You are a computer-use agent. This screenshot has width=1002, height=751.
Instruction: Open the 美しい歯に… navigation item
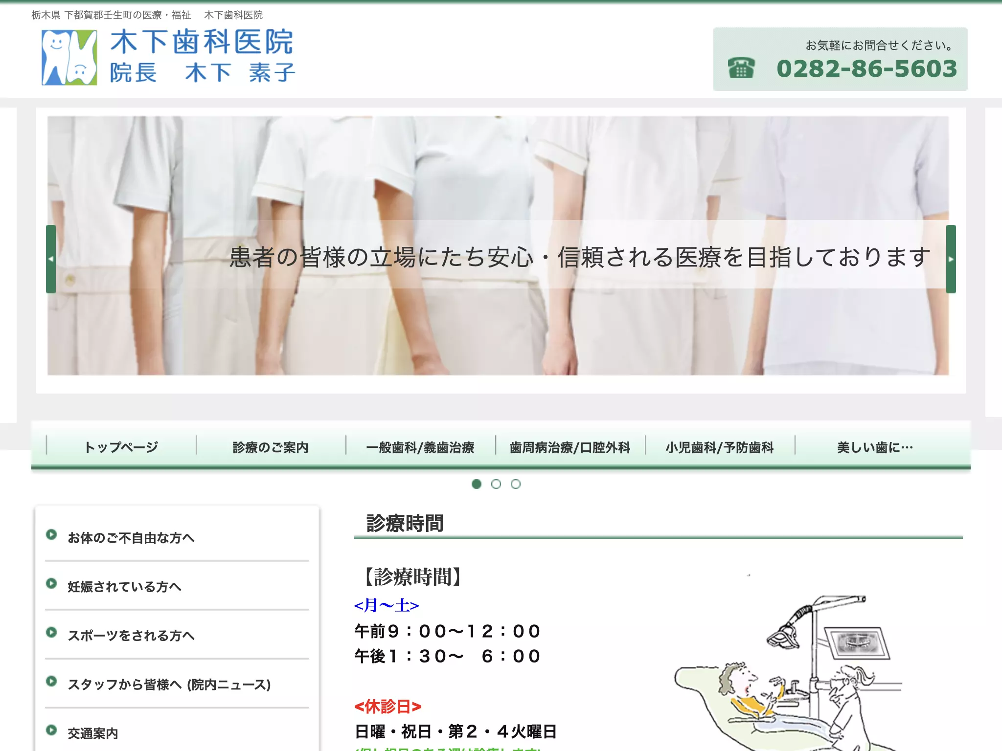875,447
